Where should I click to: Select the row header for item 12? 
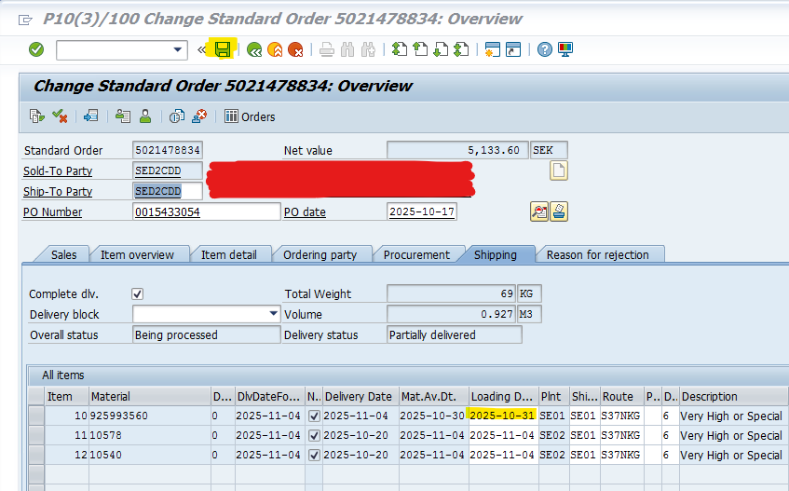[36, 456]
